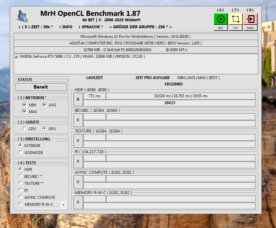This screenshot has width=276, height=228.
Task: Click the HDR load time 771 ms field
Action: click(94, 96)
